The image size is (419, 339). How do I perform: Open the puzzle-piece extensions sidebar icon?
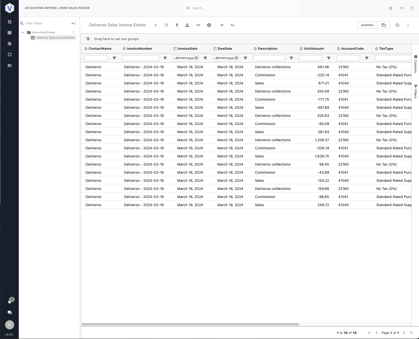point(10,44)
